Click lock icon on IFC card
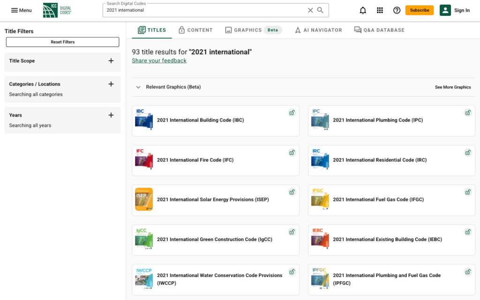 point(292,153)
